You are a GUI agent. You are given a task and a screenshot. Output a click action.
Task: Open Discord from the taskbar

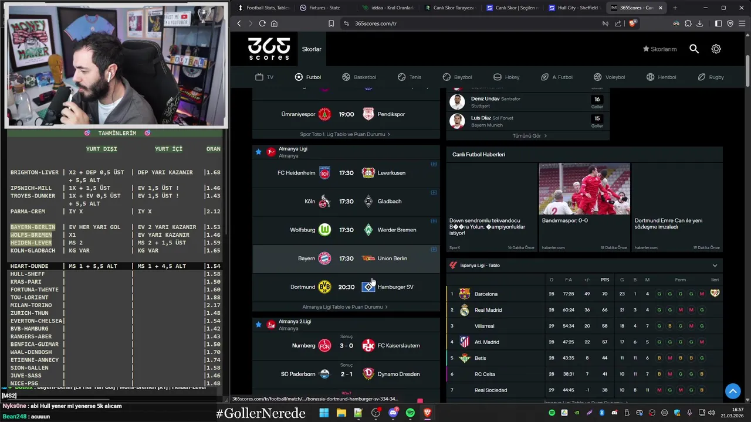[x=393, y=413]
